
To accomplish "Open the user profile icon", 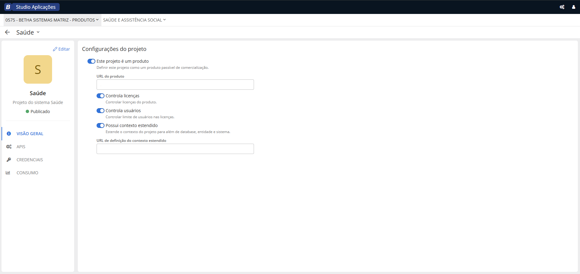I will pos(573,7).
